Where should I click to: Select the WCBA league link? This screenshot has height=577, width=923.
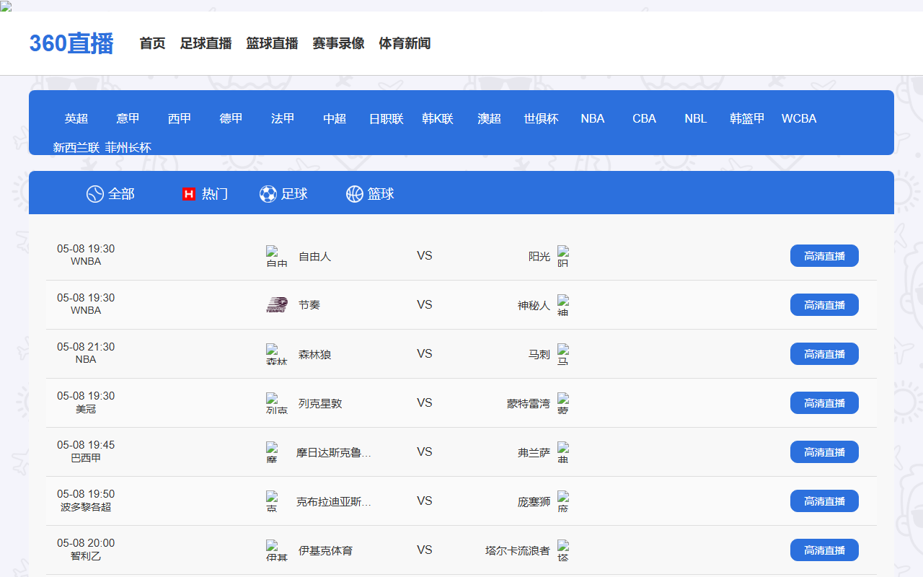tap(799, 119)
